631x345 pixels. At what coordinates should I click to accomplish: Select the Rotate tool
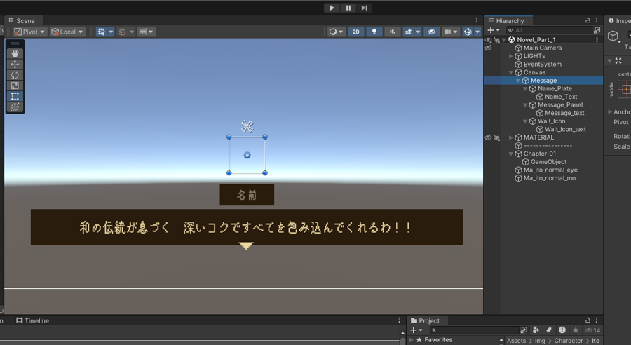(x=15, y=75)
